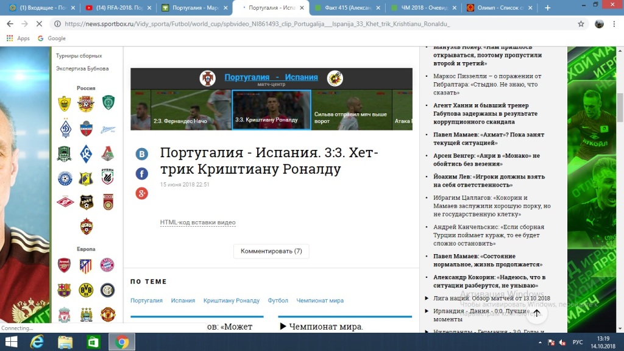624x351 pixels.
Task: Play the 'Сильва отправил мяч выше ворот' clip
Action: click(x=352, y=110)
